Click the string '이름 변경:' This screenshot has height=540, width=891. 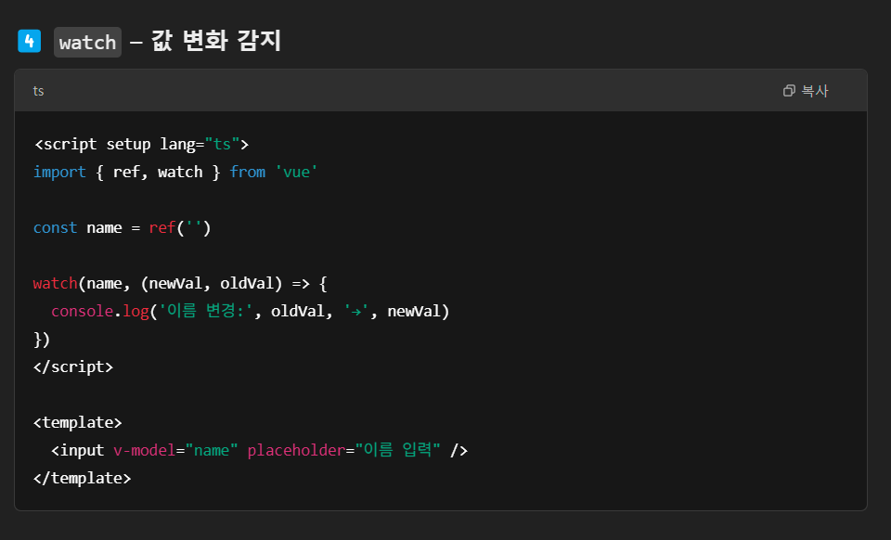click(206, 311)
